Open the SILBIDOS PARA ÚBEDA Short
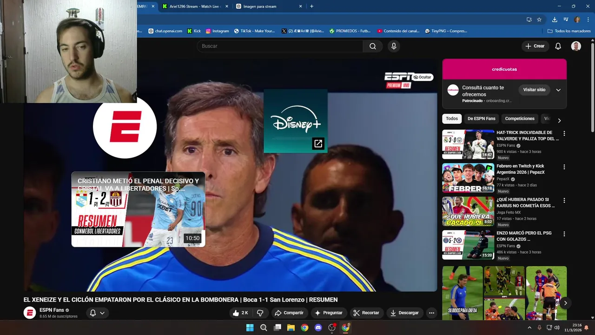 (x=463, y=293)
